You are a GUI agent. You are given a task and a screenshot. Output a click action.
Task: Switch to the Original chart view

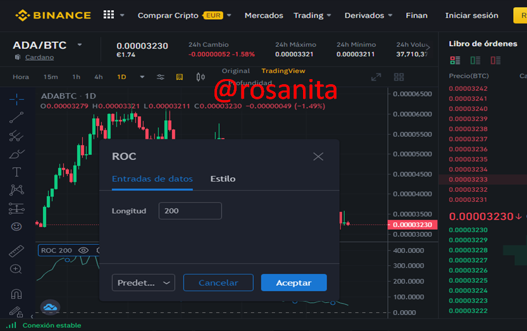coord(235,71)
